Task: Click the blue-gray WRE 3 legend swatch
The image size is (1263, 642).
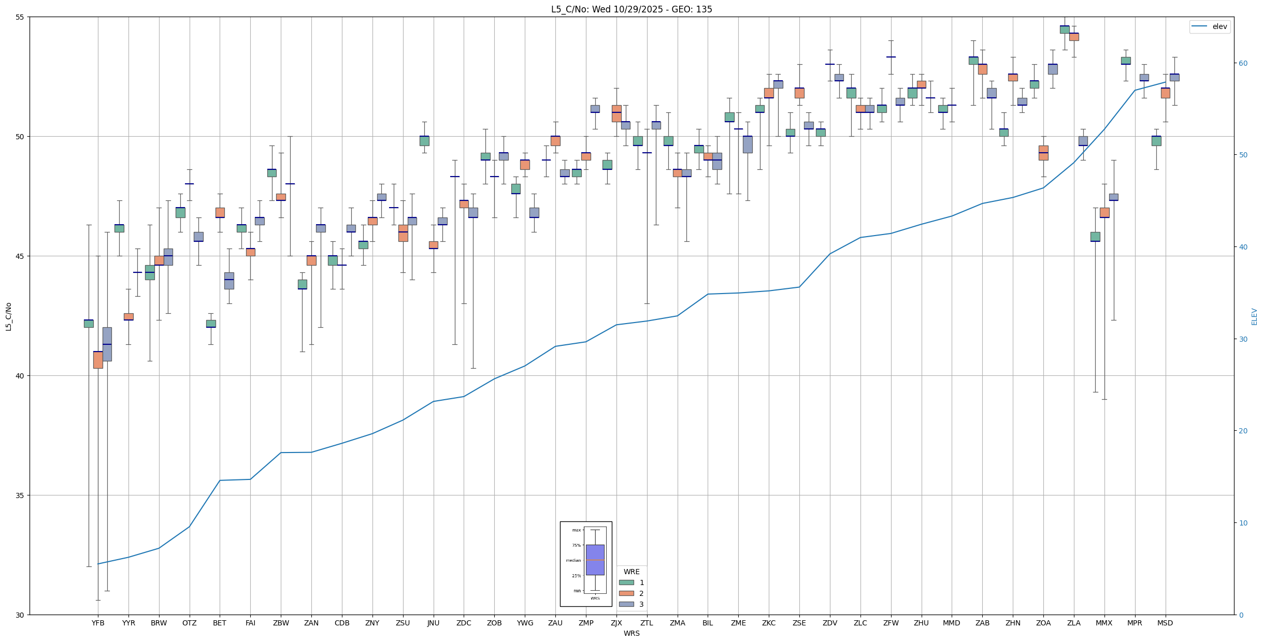Action: point(626,604)
